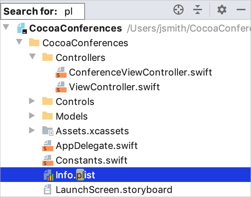The height and width of the screenshot is (197, 251).
Task: Expand the Assets.xcassets node
Action: pyautogui.click(x=32, y=130)
